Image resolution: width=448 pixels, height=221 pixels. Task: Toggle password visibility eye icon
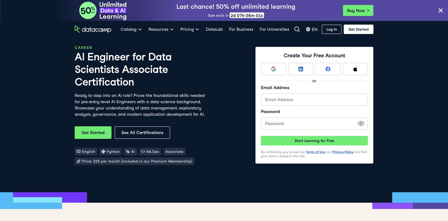coord(361,123)
